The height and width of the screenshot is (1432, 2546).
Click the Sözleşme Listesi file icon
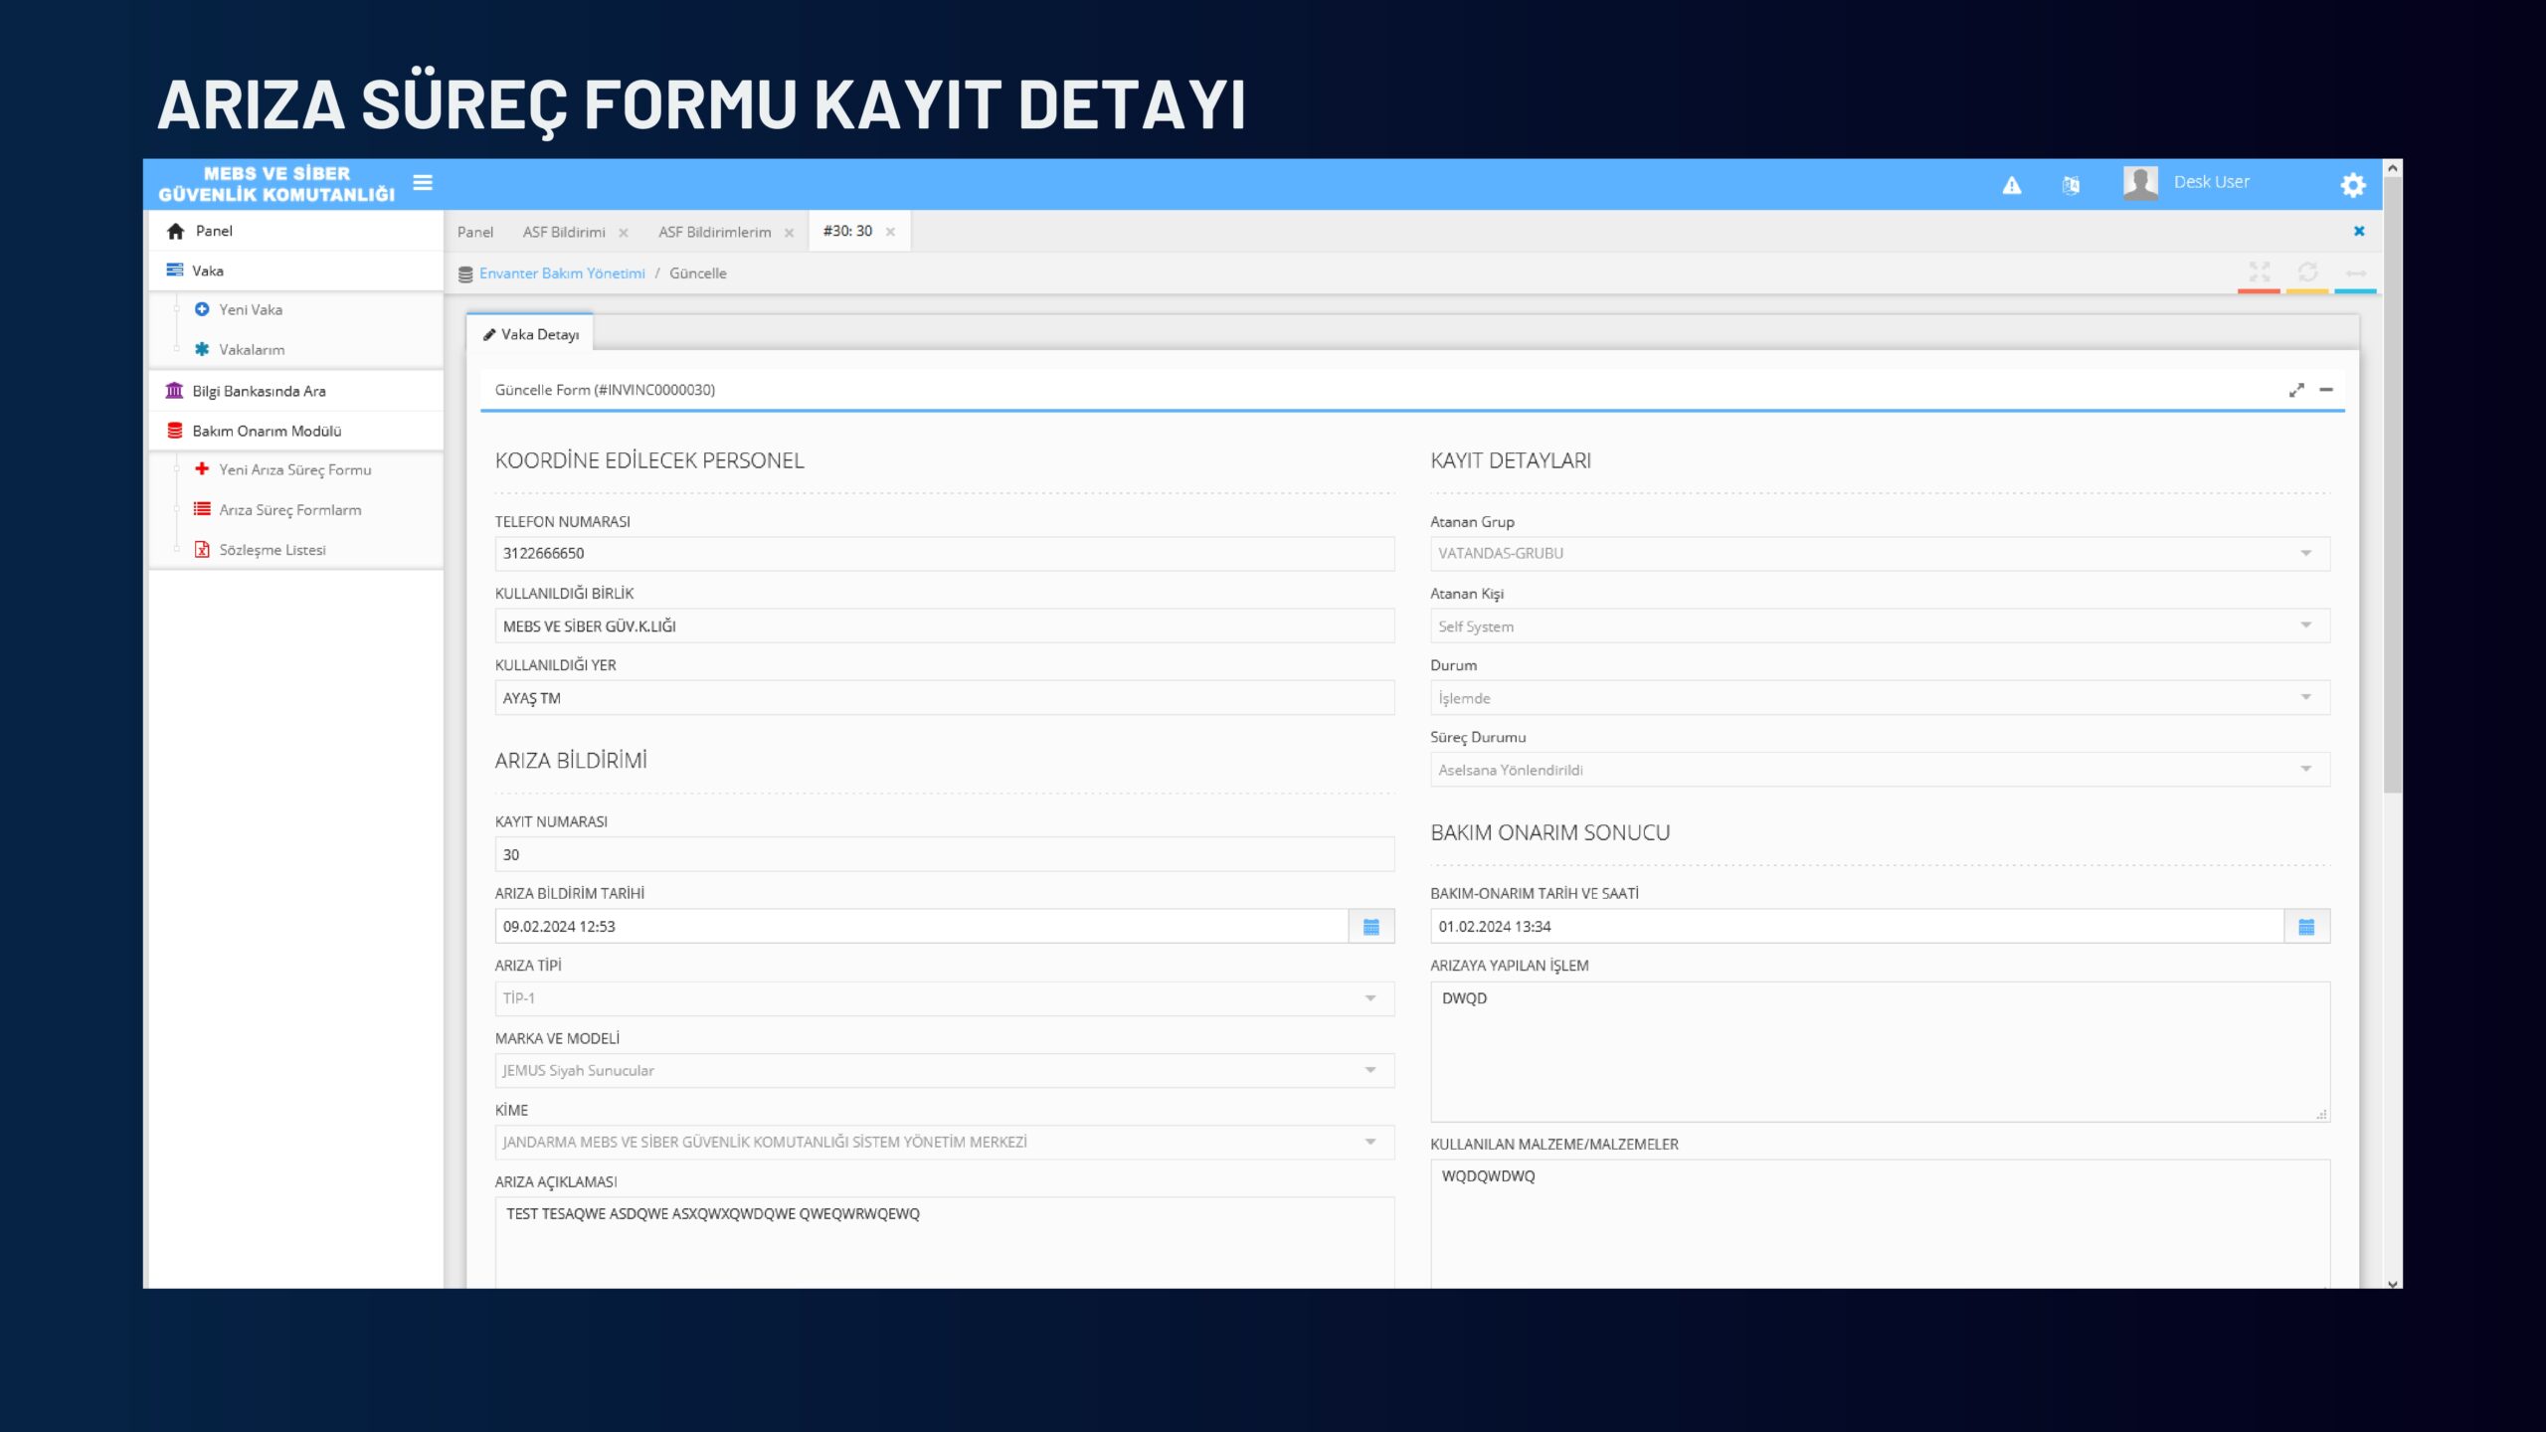pos(202,550)
